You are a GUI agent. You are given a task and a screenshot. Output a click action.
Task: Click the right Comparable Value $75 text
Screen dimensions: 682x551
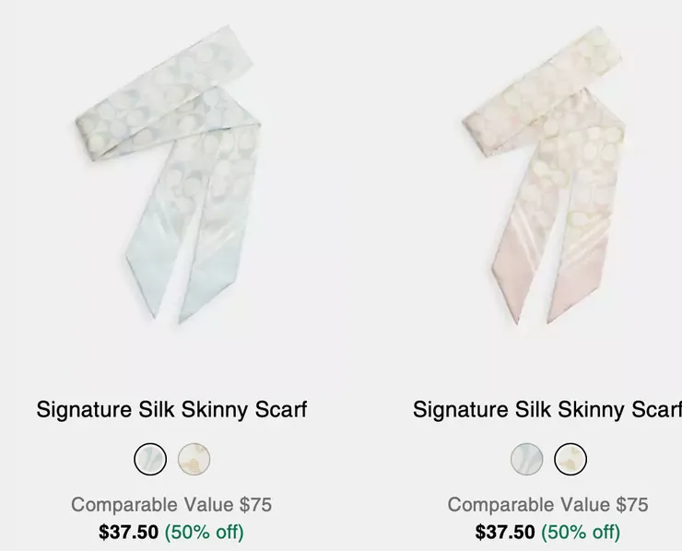[x=547, y=505]
